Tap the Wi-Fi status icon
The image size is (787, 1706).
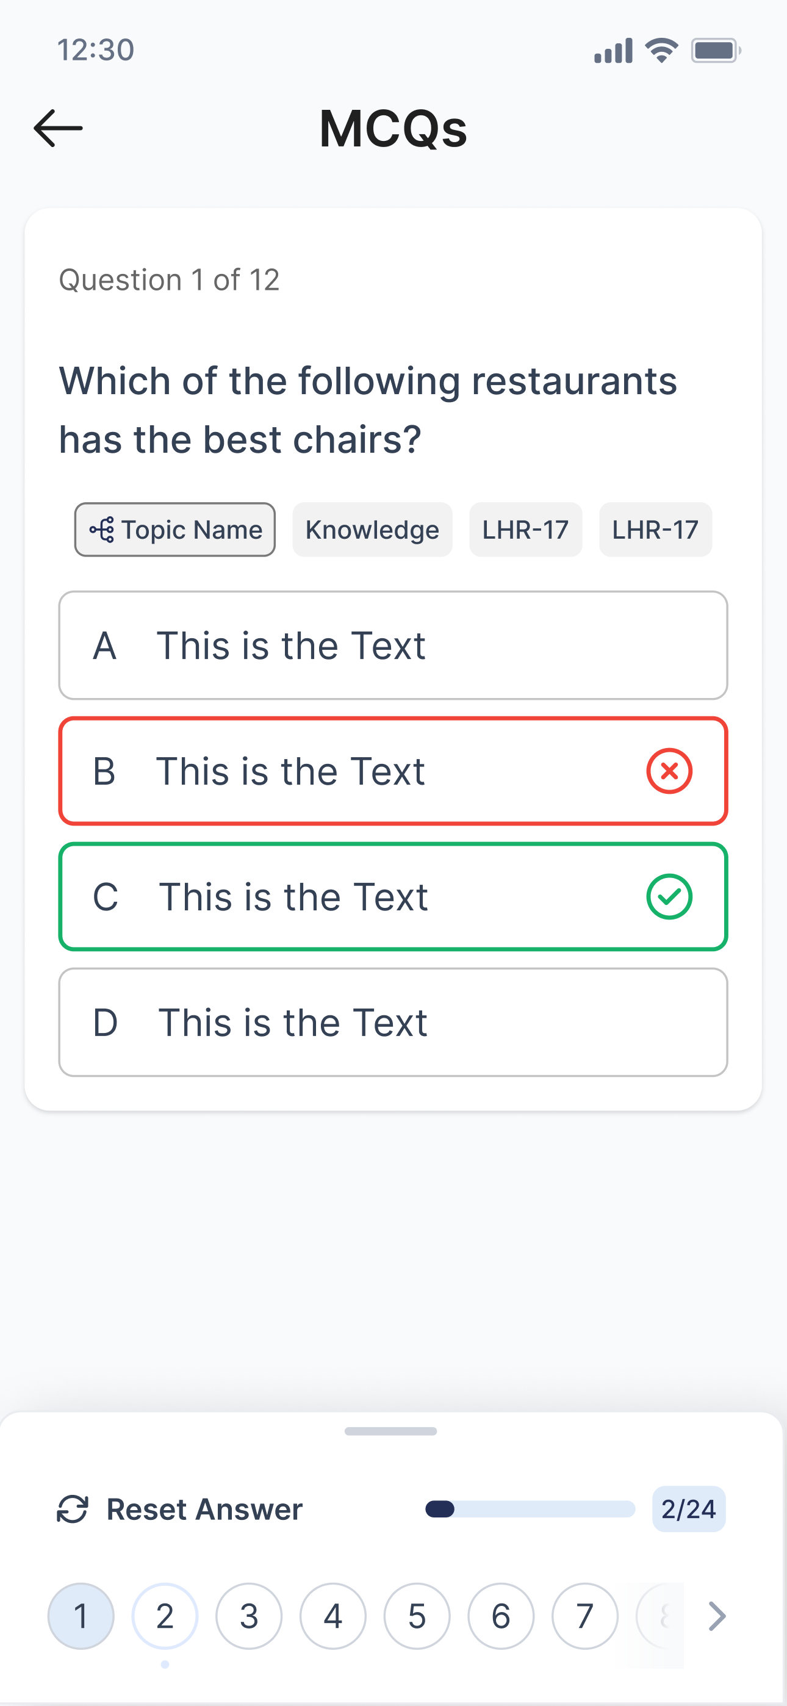coord(661,50)
